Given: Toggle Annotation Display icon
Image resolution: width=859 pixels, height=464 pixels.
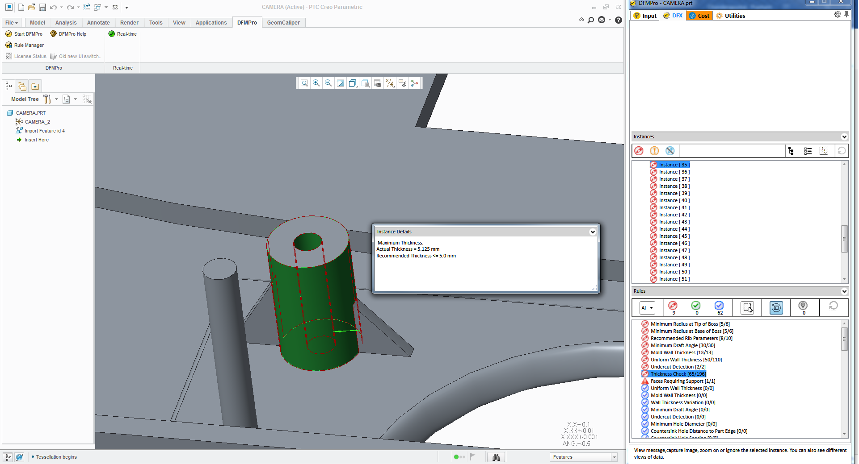Looking at the screenshot, I should click(x=402, y=83).
